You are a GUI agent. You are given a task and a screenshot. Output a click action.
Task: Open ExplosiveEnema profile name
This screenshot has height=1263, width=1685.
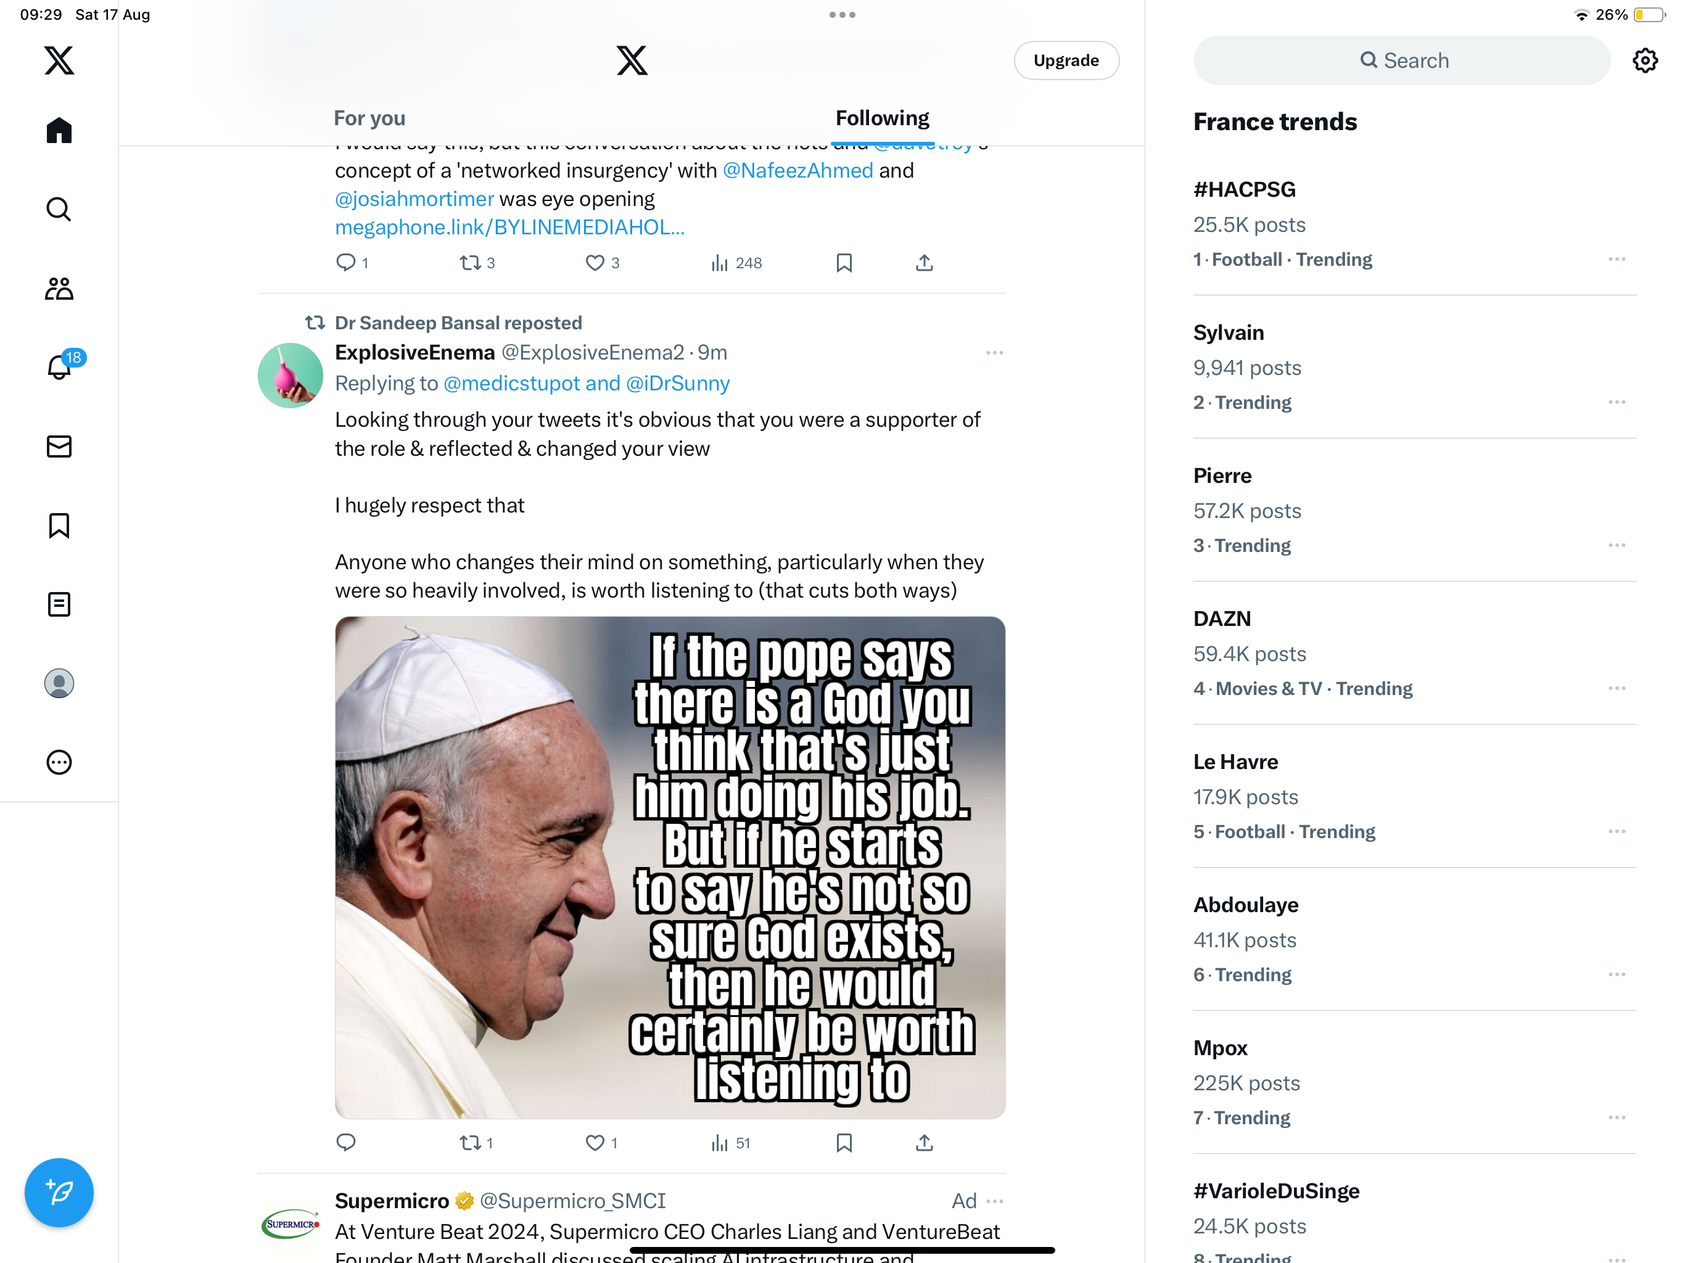click(x=414, y=352)
